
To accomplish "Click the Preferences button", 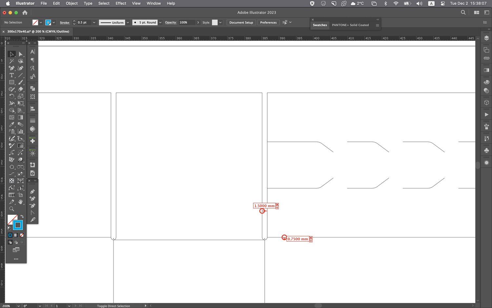I will 268,23.
